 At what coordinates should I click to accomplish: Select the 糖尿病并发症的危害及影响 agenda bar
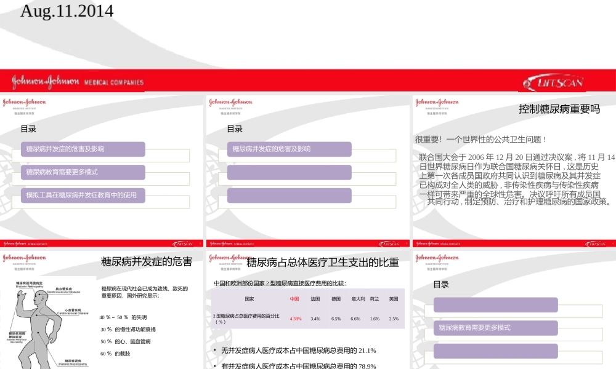click(82, 149)
